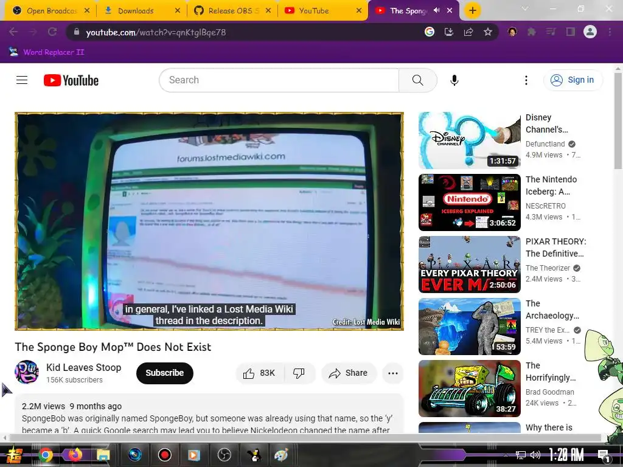This screenshot has width=623, height=467.
Task: Open media controls in Chrome toolbar
Action: pos(551,32)
